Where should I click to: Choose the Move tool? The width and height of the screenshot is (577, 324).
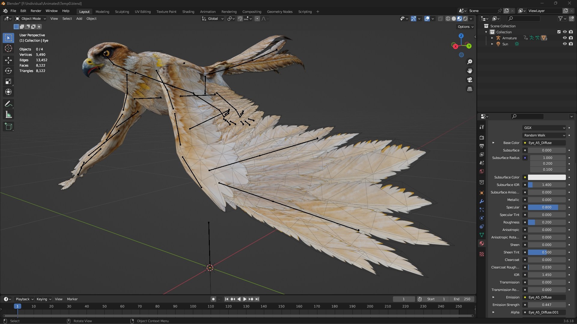click(x=8, y=60)
